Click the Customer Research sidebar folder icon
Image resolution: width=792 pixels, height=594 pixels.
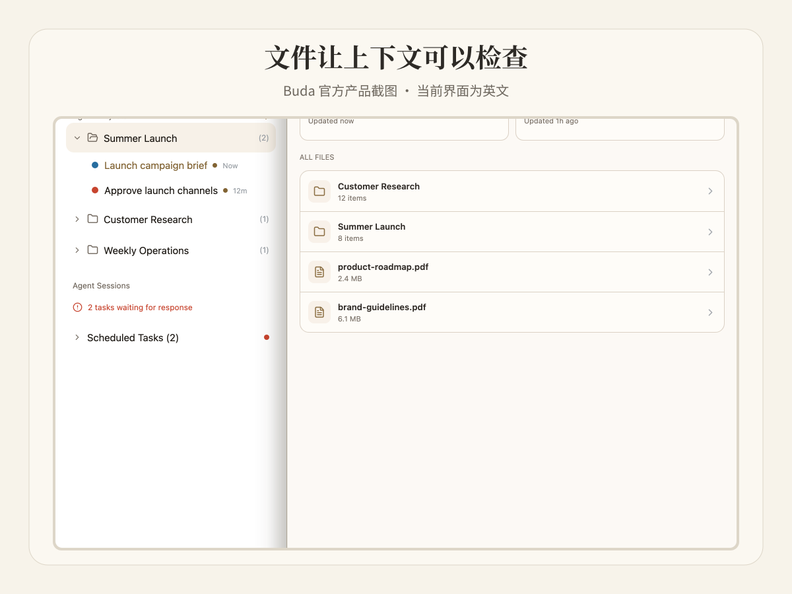[x=92, y=219]
